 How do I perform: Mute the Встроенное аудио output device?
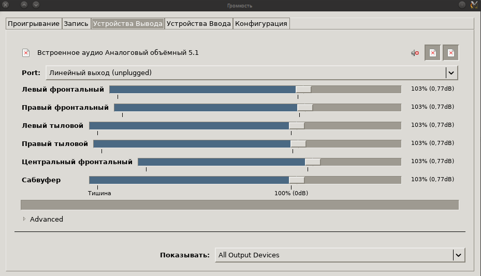pos(415,53)
